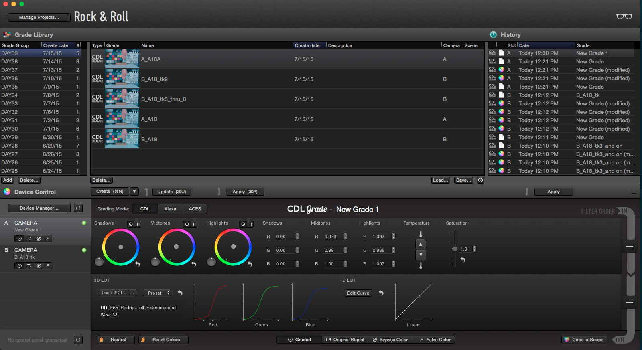Click the Midtones color wheel
The height and width of the screenshot is (350, 642).
(177, 247)
